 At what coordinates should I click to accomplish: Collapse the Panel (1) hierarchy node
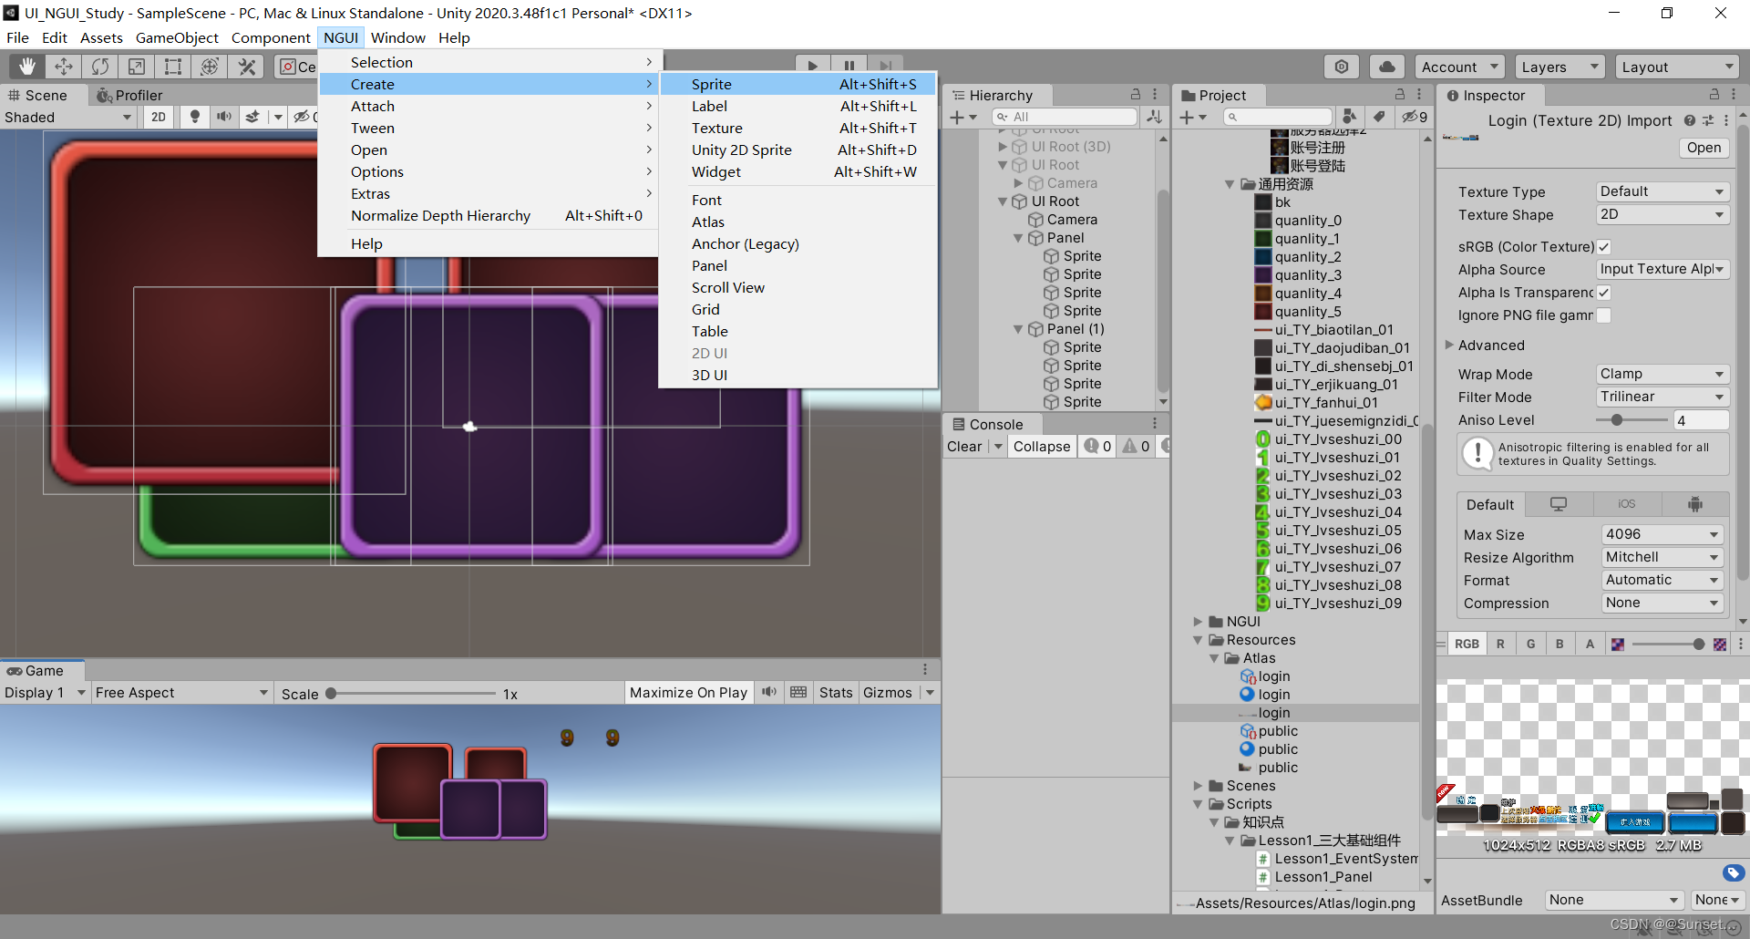point(1019,329)
